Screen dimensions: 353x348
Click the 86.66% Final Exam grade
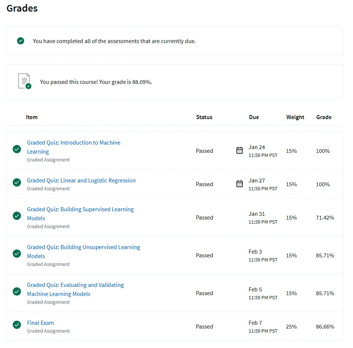[325, 327]
